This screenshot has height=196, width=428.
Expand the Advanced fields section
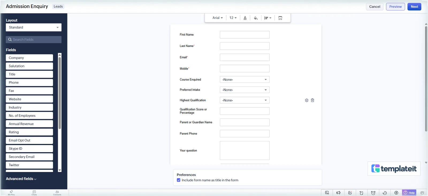tap(21, 179)
